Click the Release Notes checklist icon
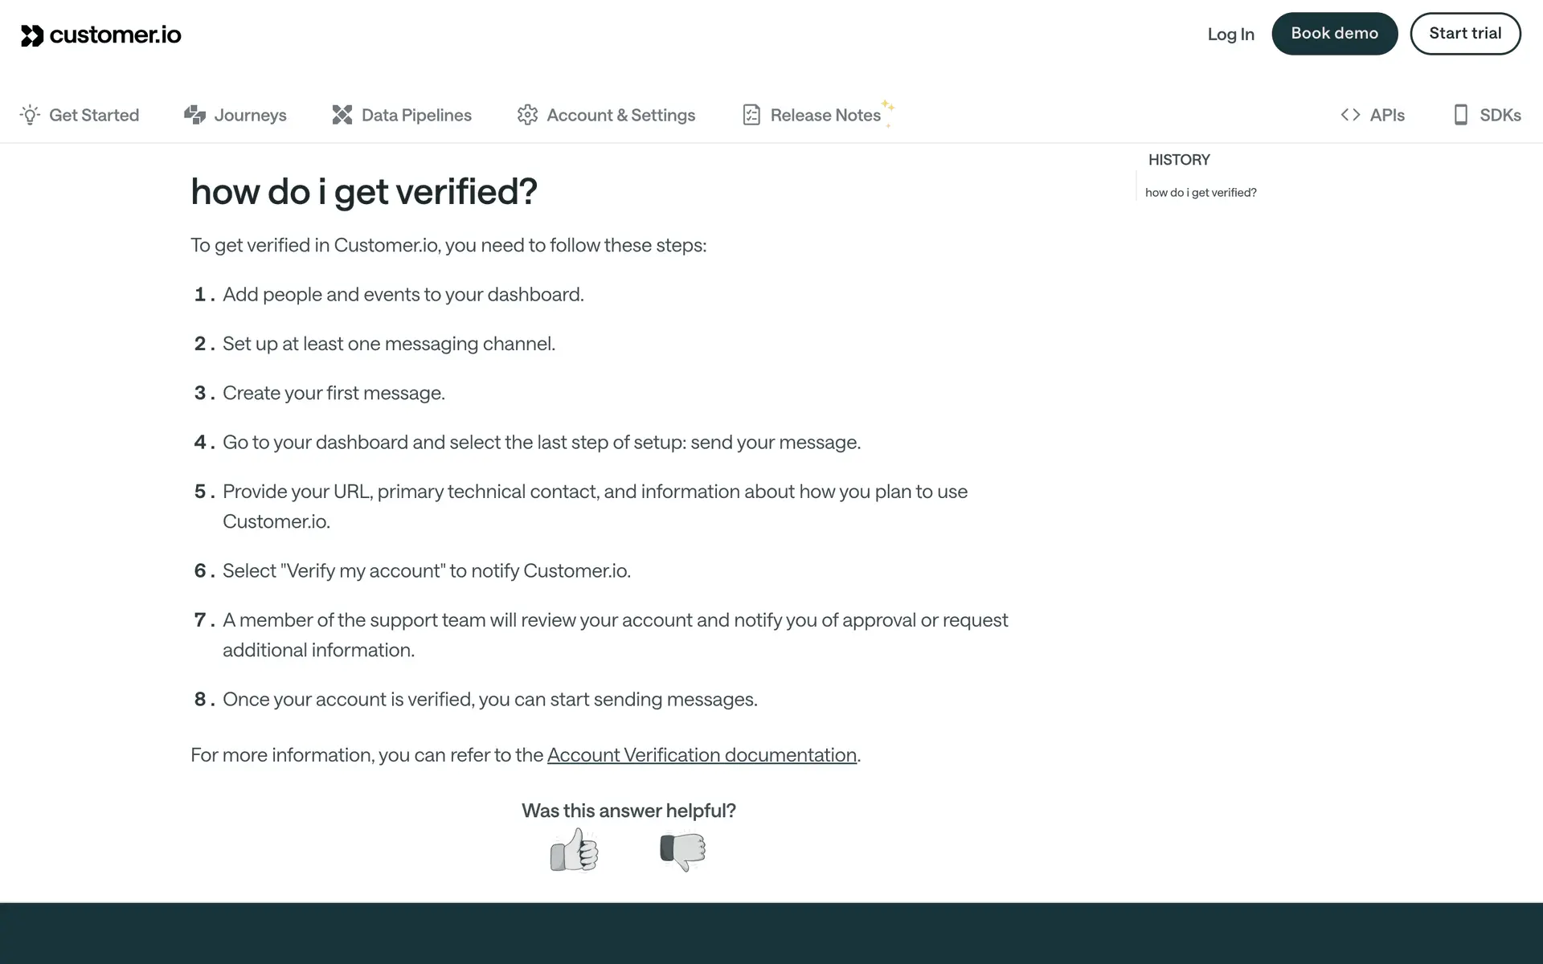 tap(751, 115)
